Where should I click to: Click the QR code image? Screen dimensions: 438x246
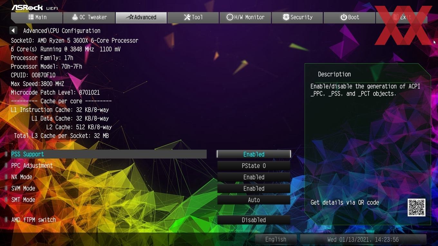click(416, 207)
